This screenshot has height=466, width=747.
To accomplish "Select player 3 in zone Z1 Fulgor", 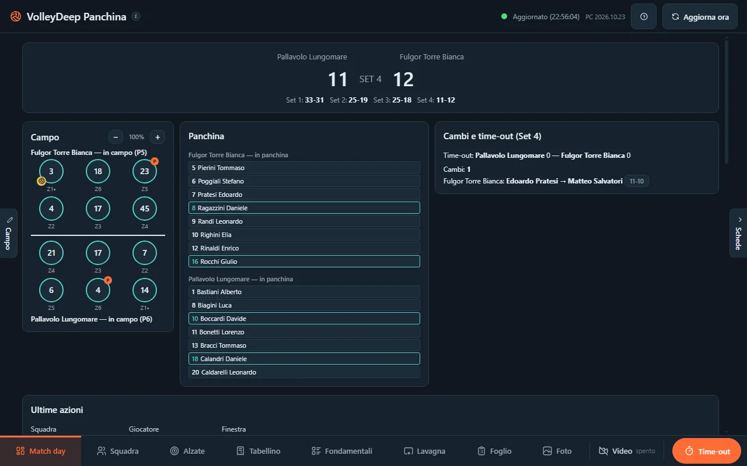I will pos(51,171).
